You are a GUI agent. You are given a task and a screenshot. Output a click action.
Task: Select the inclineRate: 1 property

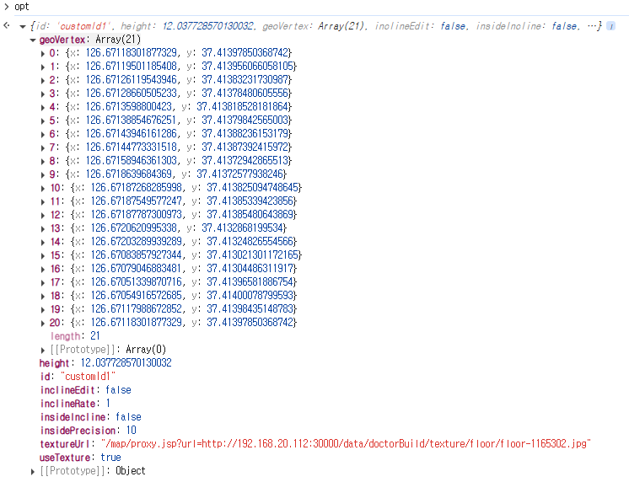click(75, 404)
